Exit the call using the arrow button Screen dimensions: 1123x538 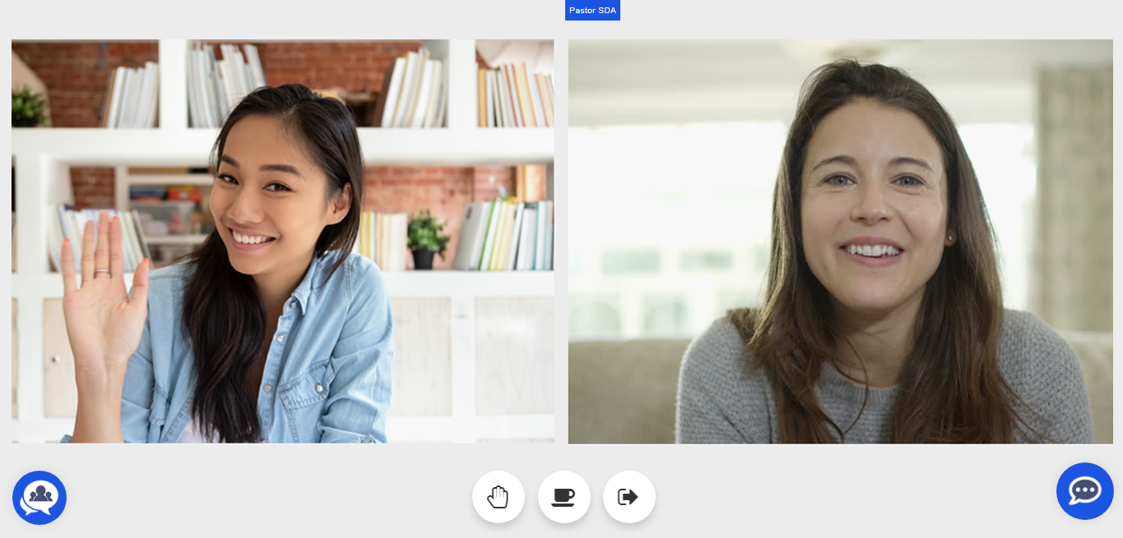pos(629,497)
